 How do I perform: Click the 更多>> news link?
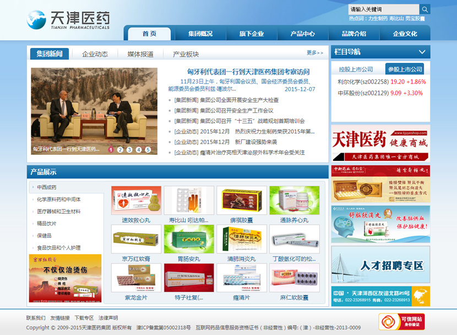[x=315, y=53]
